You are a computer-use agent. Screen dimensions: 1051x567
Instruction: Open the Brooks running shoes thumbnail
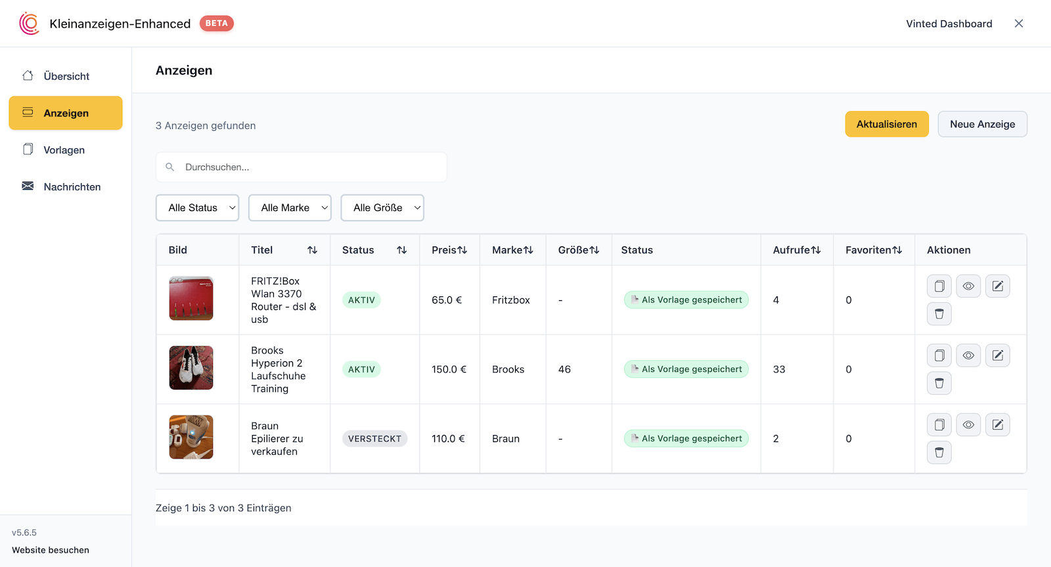coord(191,368)
